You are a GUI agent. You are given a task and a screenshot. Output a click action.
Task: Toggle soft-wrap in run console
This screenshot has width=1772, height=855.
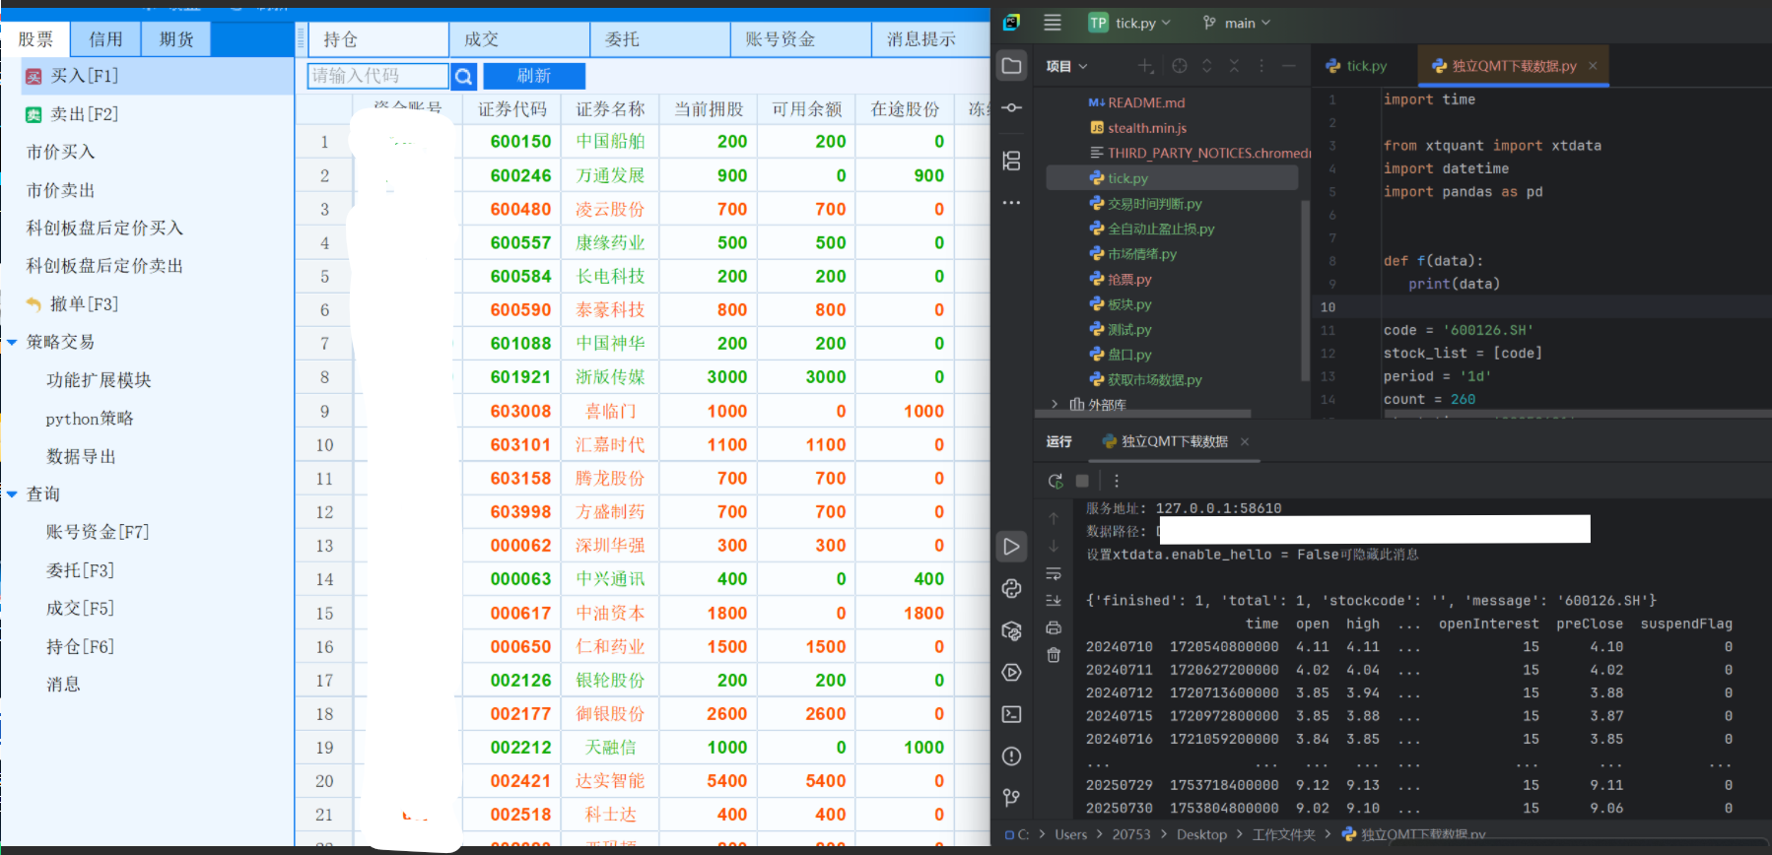pyautogui.click(x=1054, y=573)
